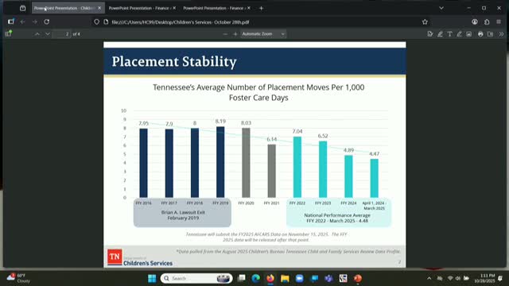
Task: Open File Explorer from taskbar
Action: [x=285, y=278]
